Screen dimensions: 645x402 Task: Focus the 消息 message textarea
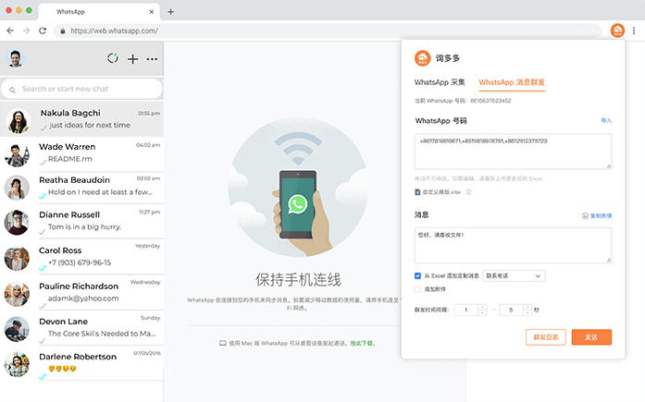pyautogui.click(x=513, y=245)
